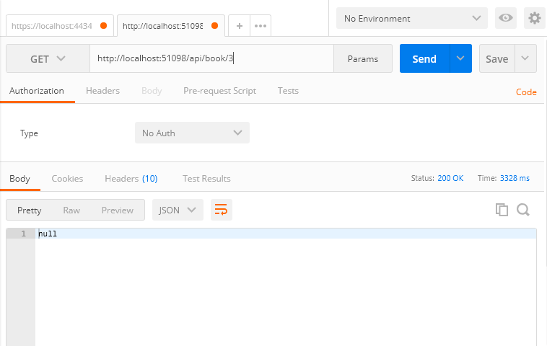
Task: Click the plus icon to add a new tab
Action: point(240,26)
